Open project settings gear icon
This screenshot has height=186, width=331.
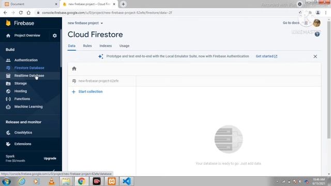(x=55, y=36)
